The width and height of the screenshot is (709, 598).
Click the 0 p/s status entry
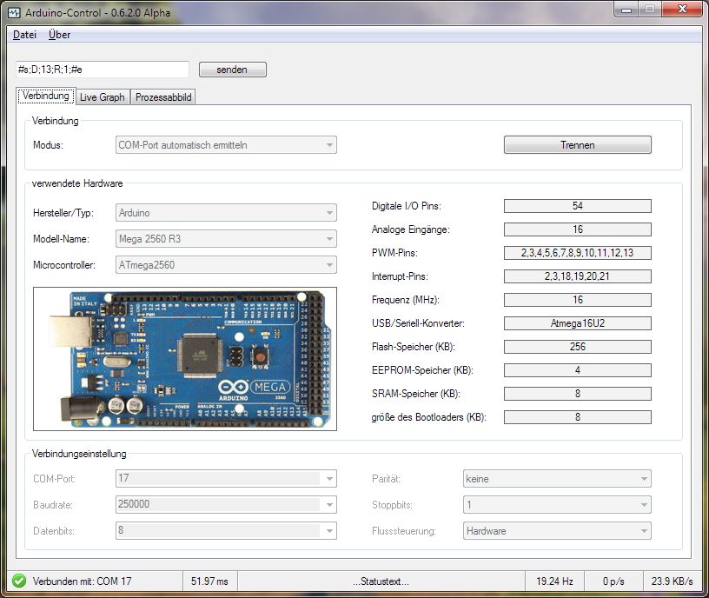tap(613, 581)
